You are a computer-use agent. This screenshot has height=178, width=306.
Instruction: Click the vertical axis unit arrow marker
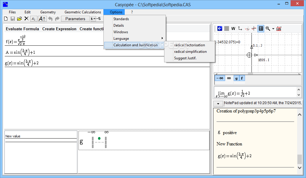pos(251,47)
